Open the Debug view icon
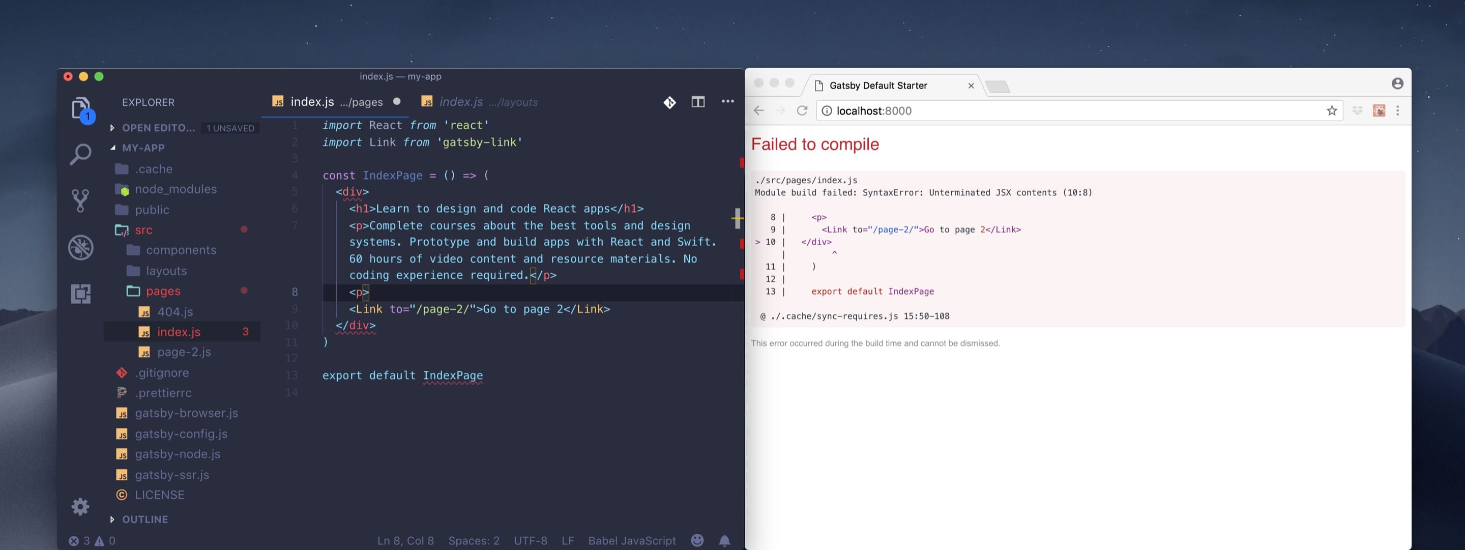 tap(80, 247)
